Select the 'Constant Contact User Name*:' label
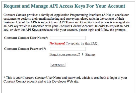Viewport: 137px width, 93px height. click(26, 38)
